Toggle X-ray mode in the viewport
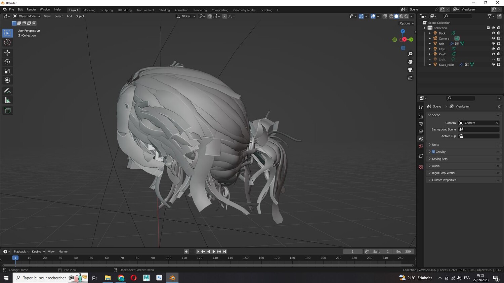 [385, 16]
